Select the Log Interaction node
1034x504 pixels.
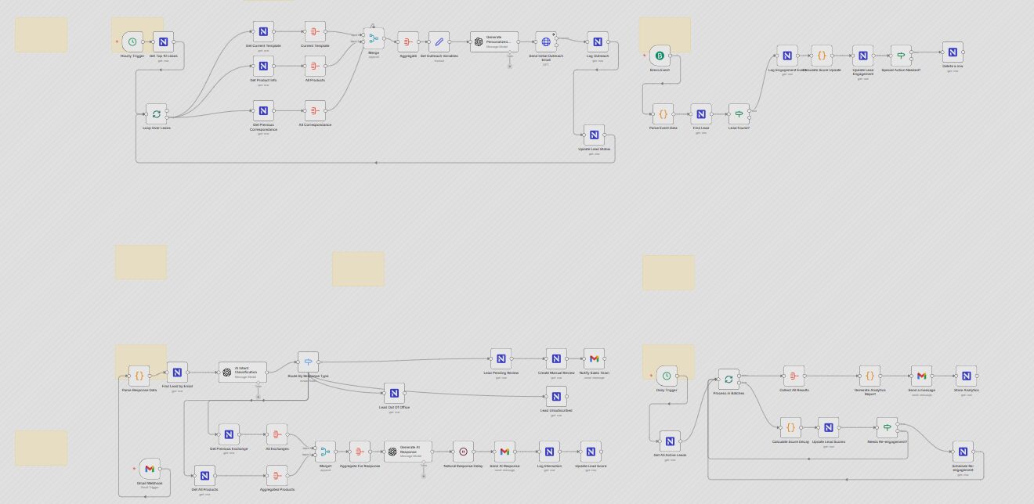click(x=549, y=452)
